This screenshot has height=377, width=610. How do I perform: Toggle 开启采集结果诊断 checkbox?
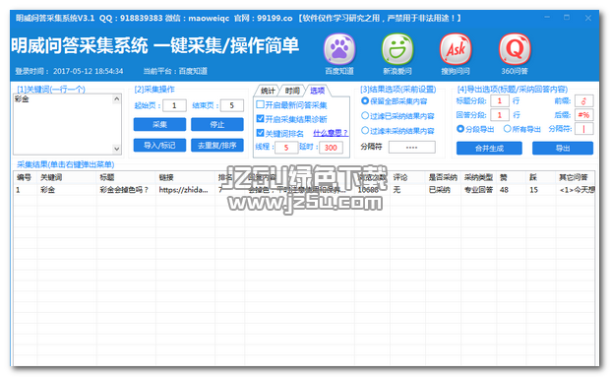[x=261, y=119]
